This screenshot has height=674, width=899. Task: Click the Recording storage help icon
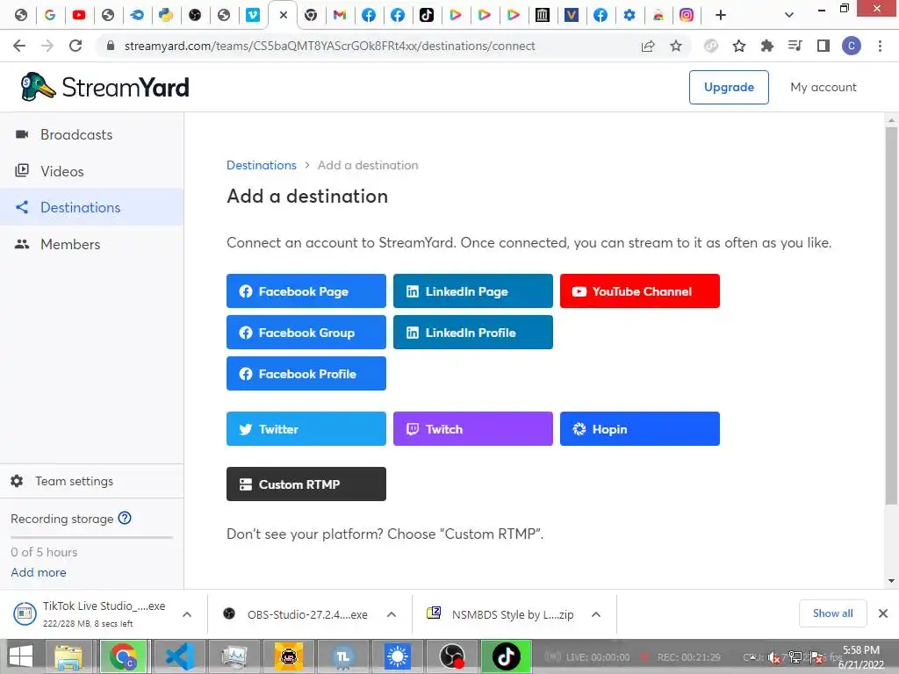coord(125,518)
